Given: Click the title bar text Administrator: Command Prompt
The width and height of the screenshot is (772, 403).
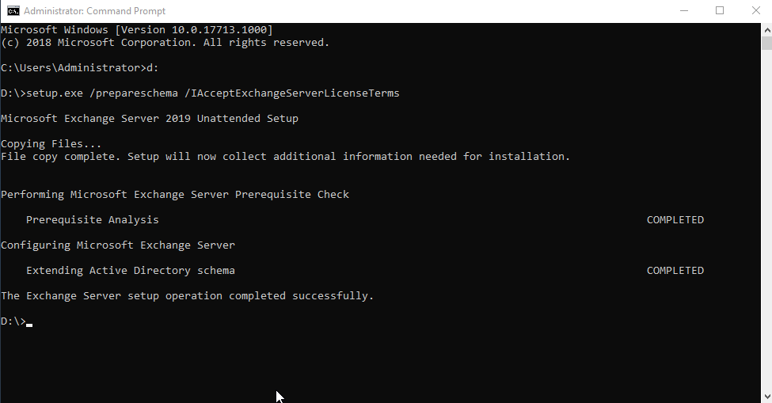Looking at the screenshot, I should [94, 11].
